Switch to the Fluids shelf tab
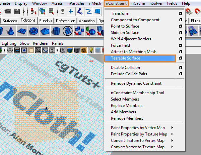 (195, 21)
